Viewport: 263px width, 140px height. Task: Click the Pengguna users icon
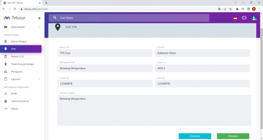pos(6,72)
